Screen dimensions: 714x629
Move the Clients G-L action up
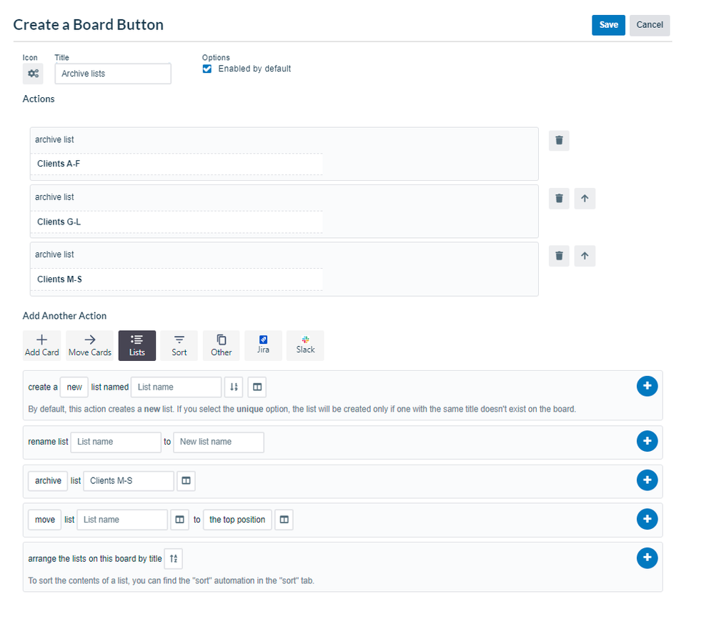coord(585,198)
